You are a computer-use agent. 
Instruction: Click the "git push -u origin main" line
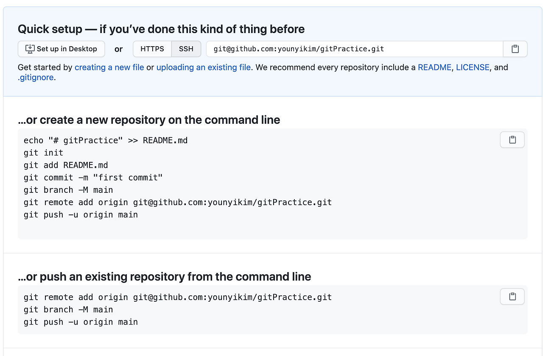[81, 214]
